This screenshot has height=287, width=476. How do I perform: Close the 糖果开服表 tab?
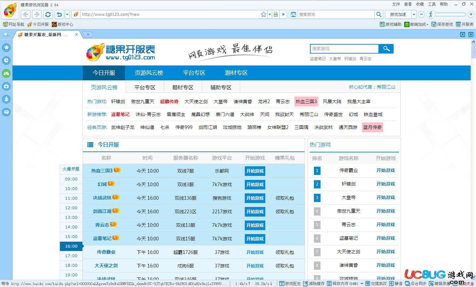(77, 34)
